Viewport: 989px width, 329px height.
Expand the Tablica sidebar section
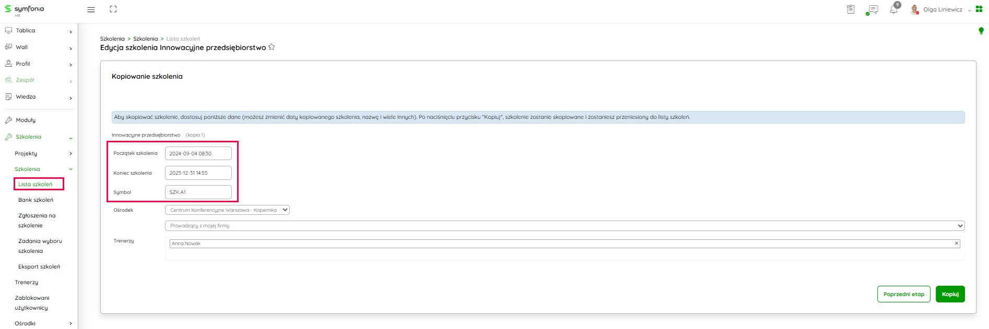click(x=39, y=31)
